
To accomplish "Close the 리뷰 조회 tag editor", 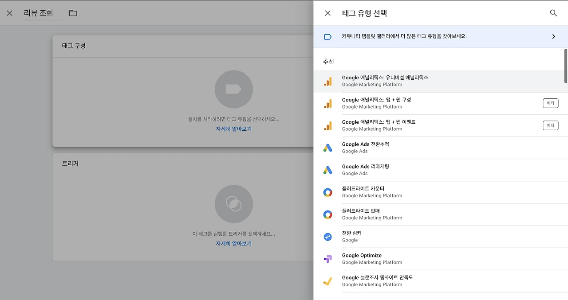I will (x=10, y=13).
